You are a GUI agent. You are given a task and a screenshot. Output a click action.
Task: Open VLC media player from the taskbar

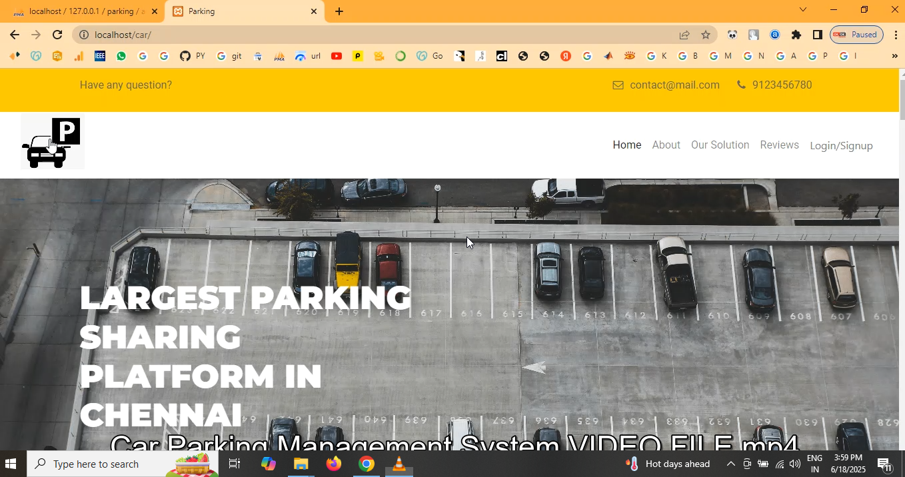point(399,464)
